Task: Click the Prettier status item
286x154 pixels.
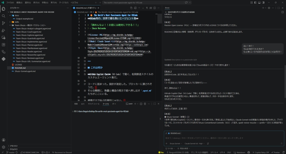Action: (275, 152)
